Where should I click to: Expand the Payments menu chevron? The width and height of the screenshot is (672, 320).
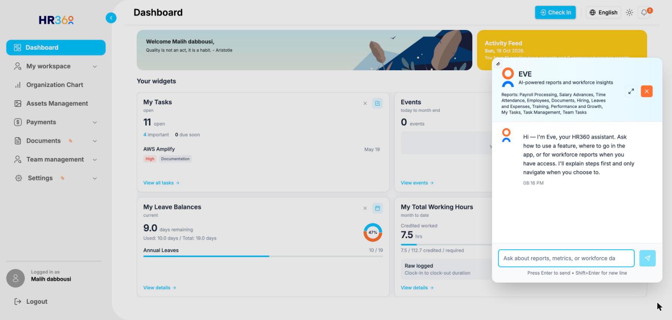[x=95, y=123]
